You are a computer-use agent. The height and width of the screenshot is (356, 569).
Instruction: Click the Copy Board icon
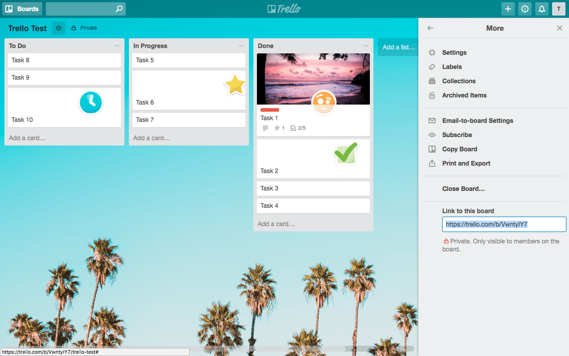pyautogui.click(x=432, y=149)
